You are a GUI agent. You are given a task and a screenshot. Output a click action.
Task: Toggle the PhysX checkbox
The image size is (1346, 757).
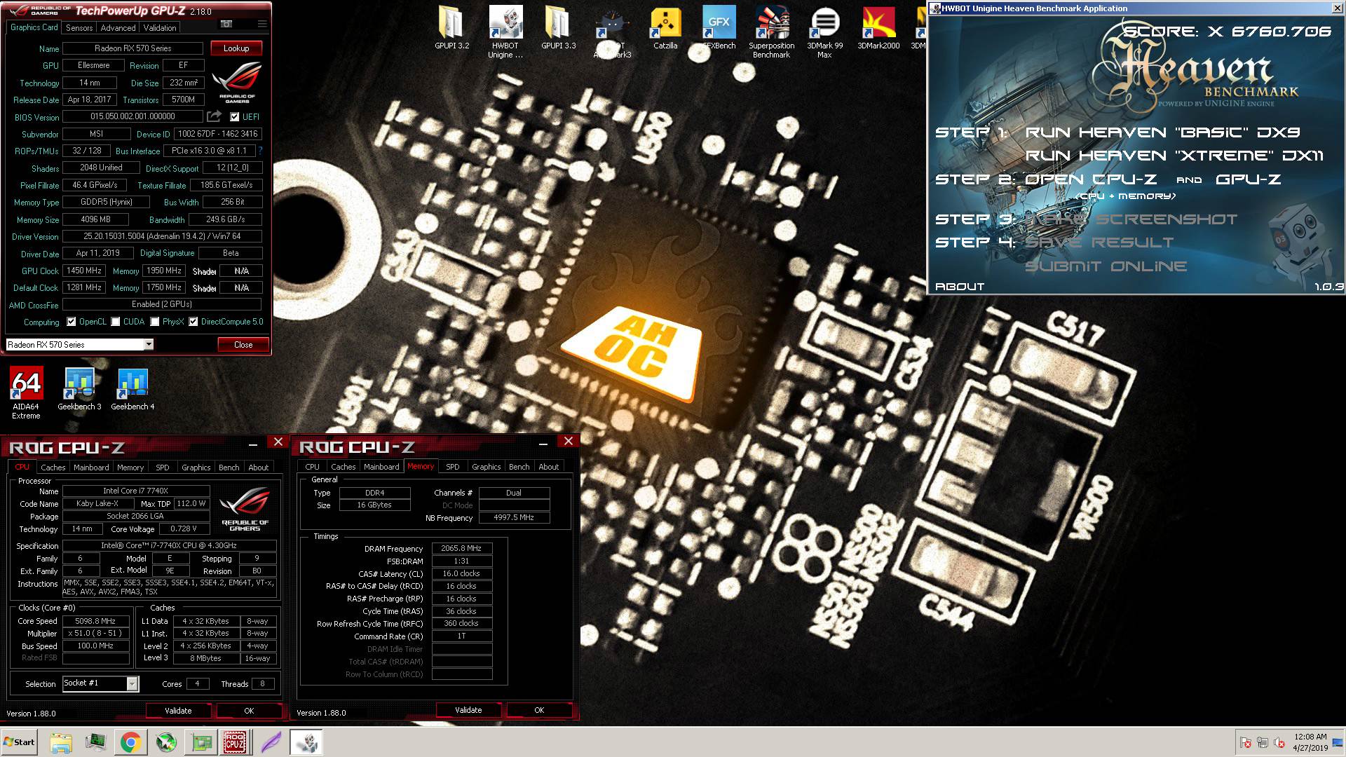pyautogui.click(x=155, y=322)
